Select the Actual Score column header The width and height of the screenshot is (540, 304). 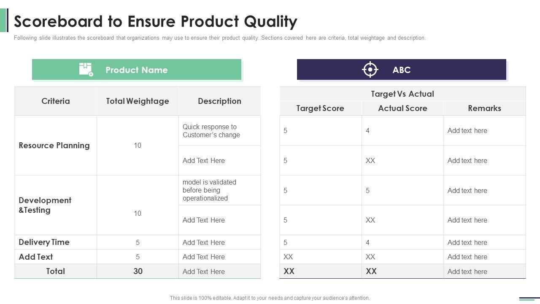click(402, 108)
